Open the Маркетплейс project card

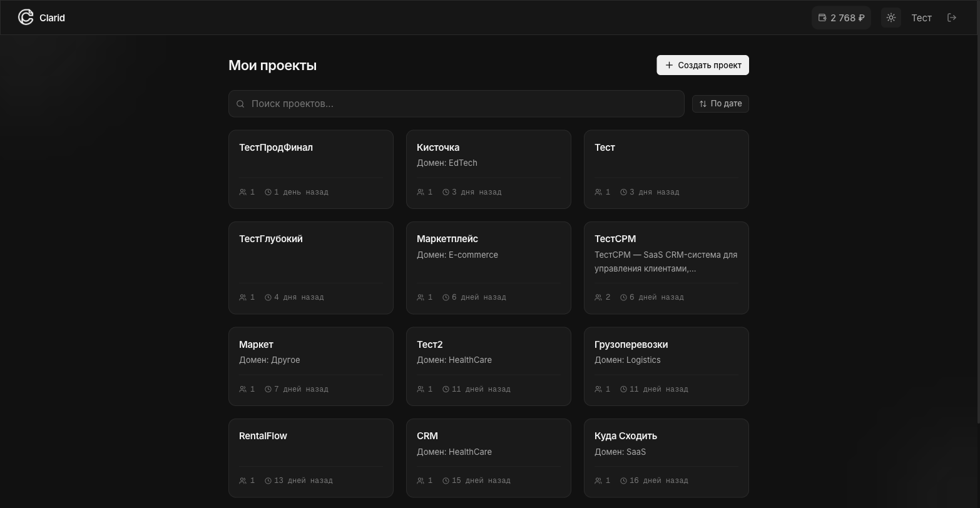pos(488,267)
